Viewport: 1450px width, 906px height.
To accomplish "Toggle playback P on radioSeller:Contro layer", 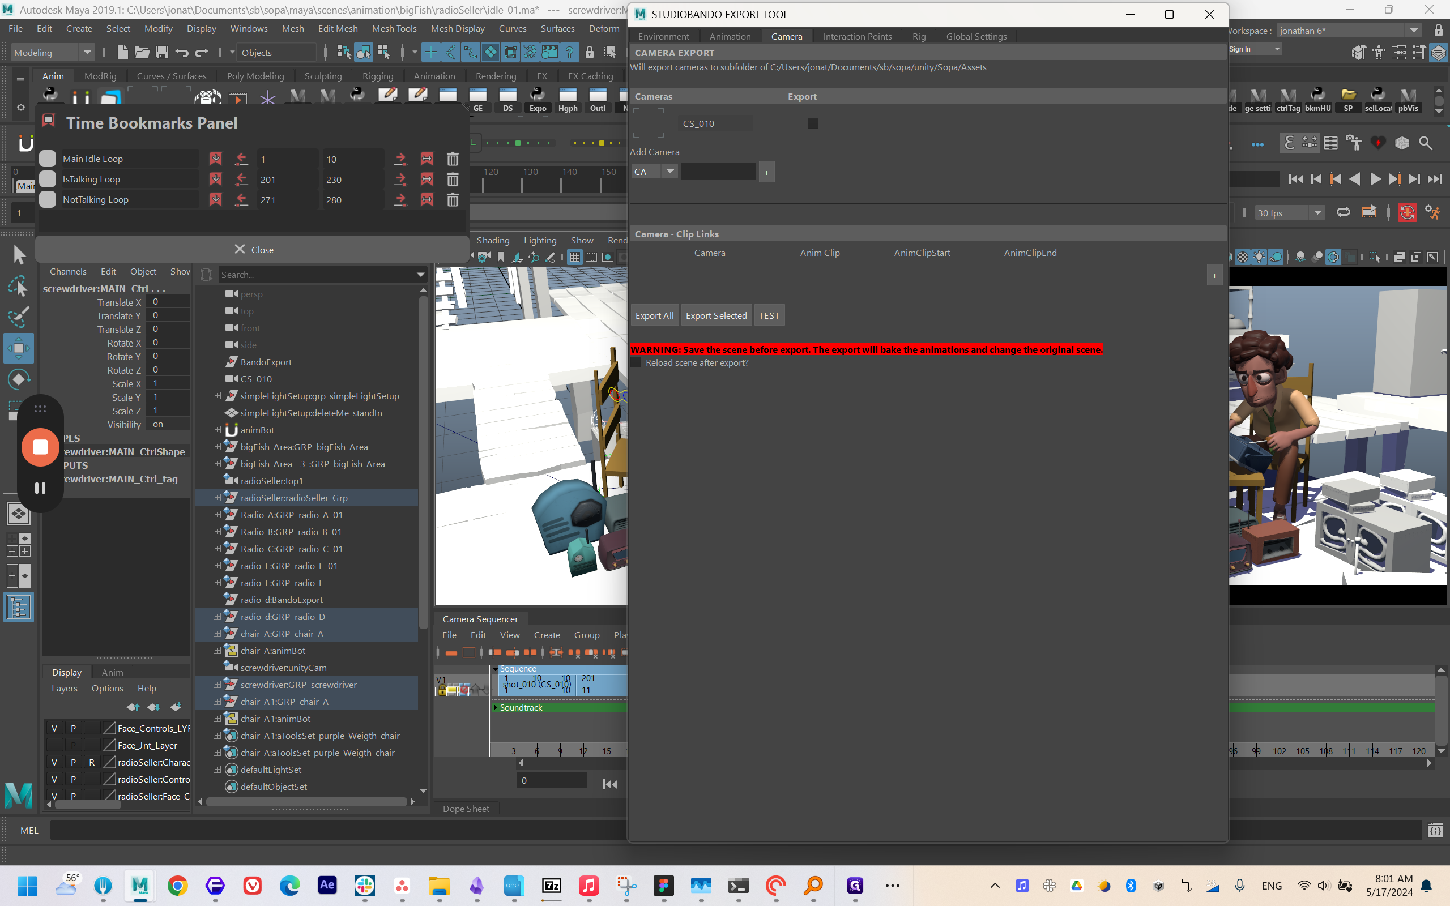I will coord(73,779).
